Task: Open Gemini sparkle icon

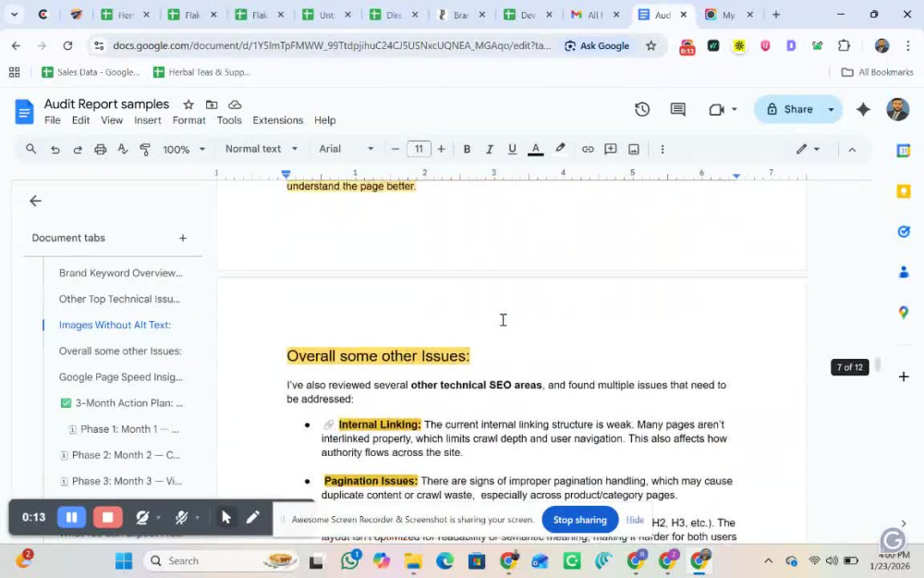Action: pyautogui.click(x=863, y=109)
